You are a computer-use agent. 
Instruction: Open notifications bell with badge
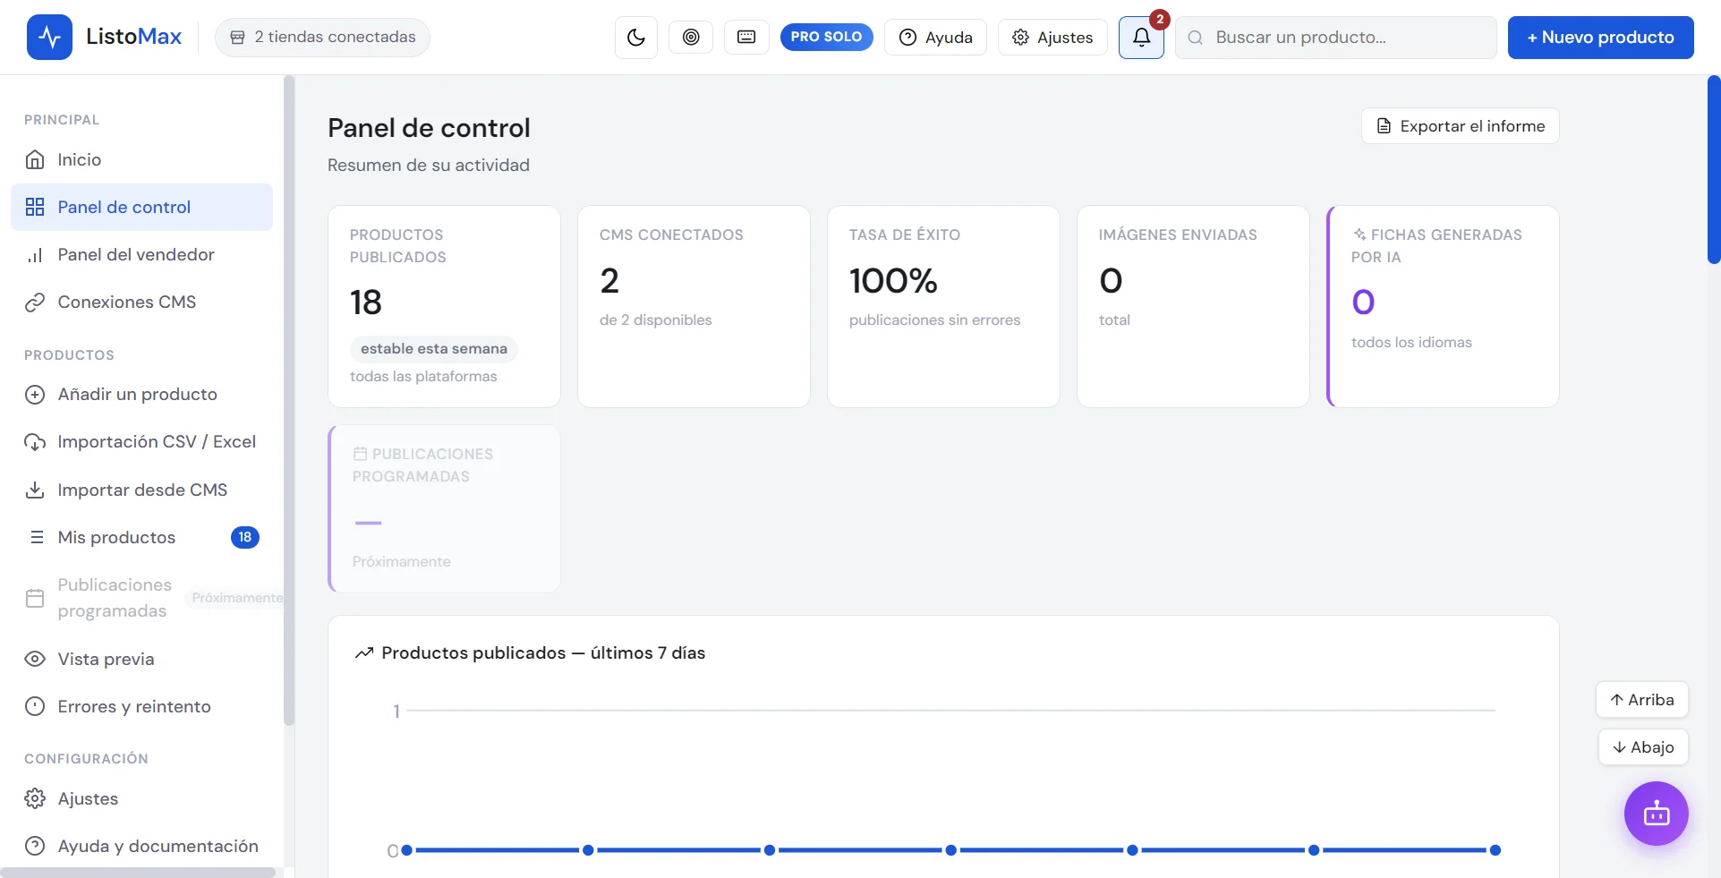1142,38
